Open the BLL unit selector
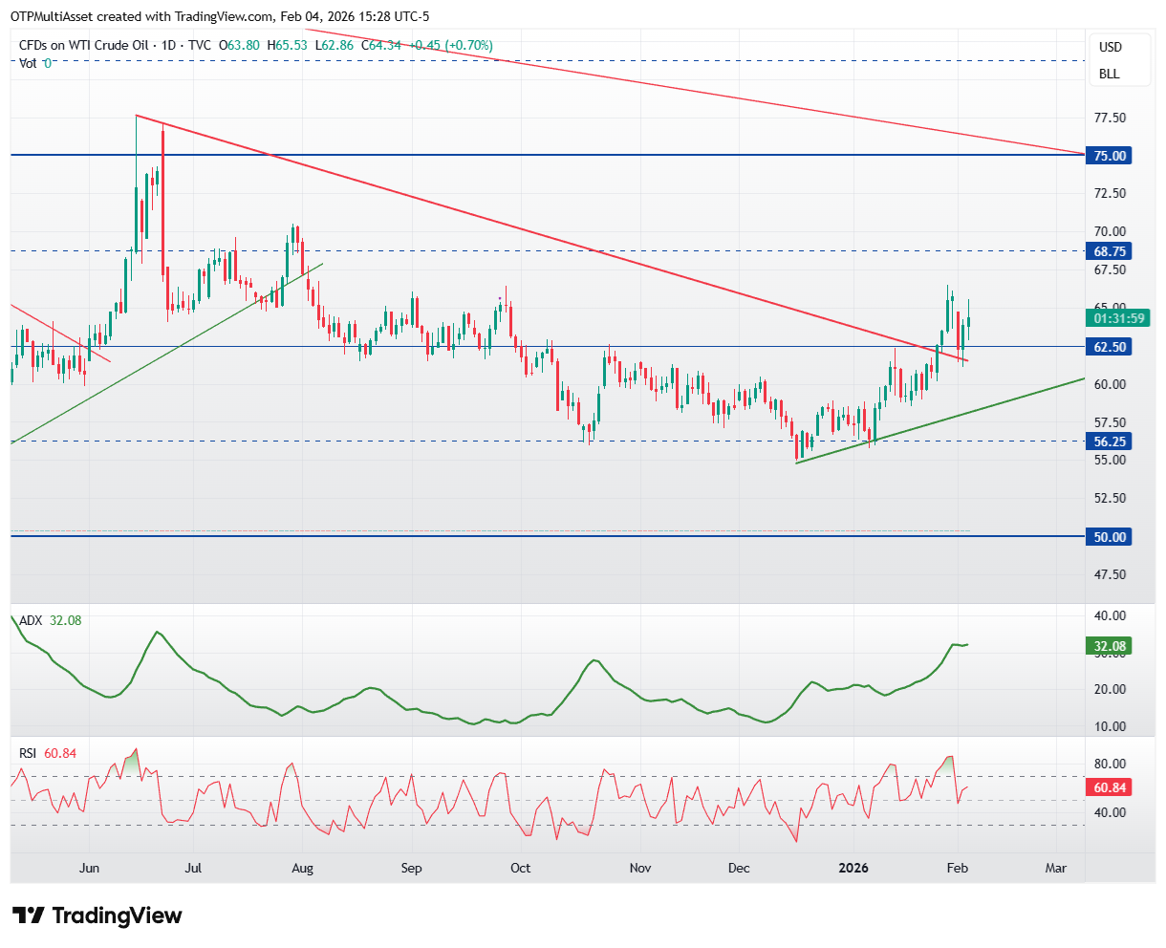Viewport: 1166px width, 948px height. (1109, 74)
